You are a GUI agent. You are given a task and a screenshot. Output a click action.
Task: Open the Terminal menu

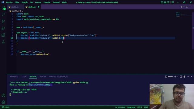[x=56, y=2]
